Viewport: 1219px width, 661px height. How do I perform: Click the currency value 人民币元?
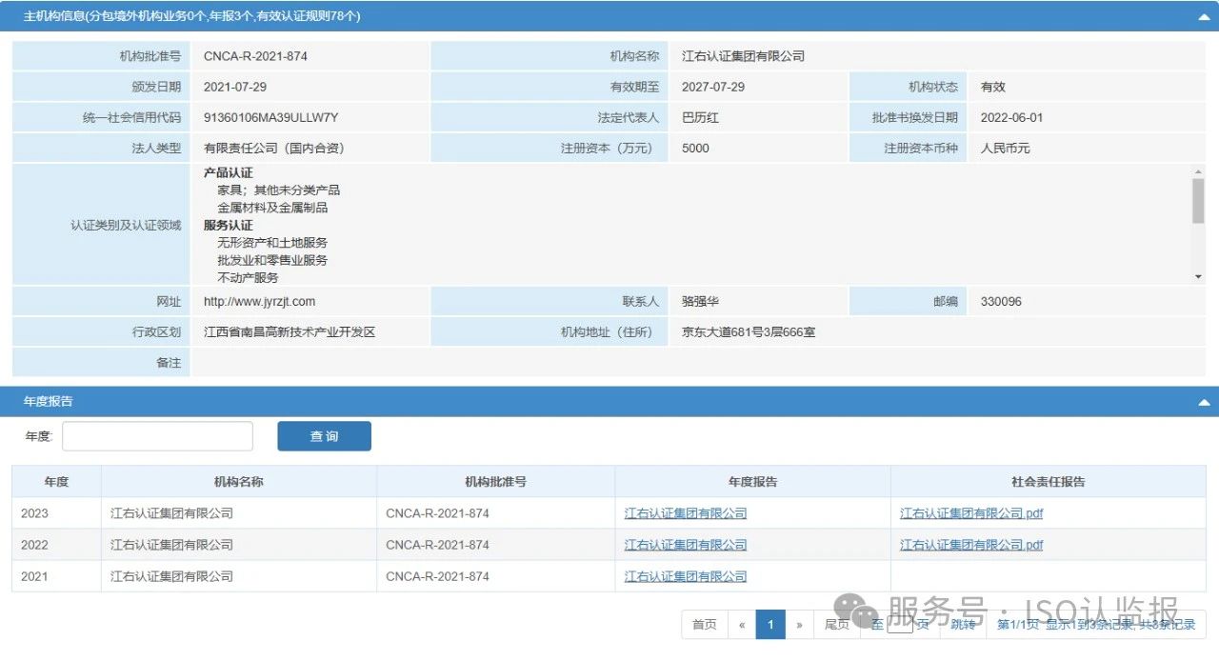(x=1006, y=149)
